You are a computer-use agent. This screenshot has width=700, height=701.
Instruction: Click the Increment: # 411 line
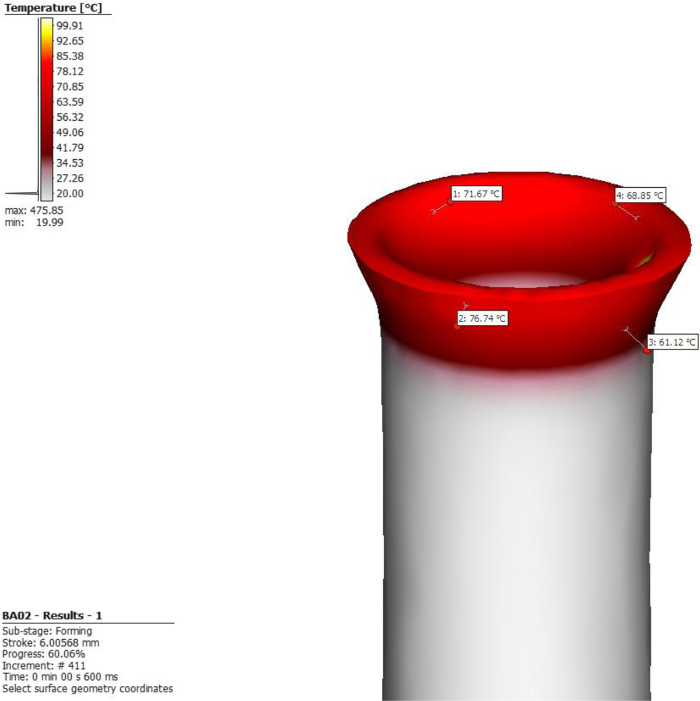(x=44, y=665)
